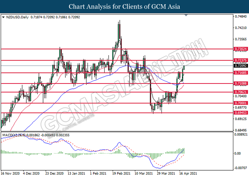This screenshot has height=177, width=249.
Task: Click the 0.74840 price axis value
Action: [241, 16]
